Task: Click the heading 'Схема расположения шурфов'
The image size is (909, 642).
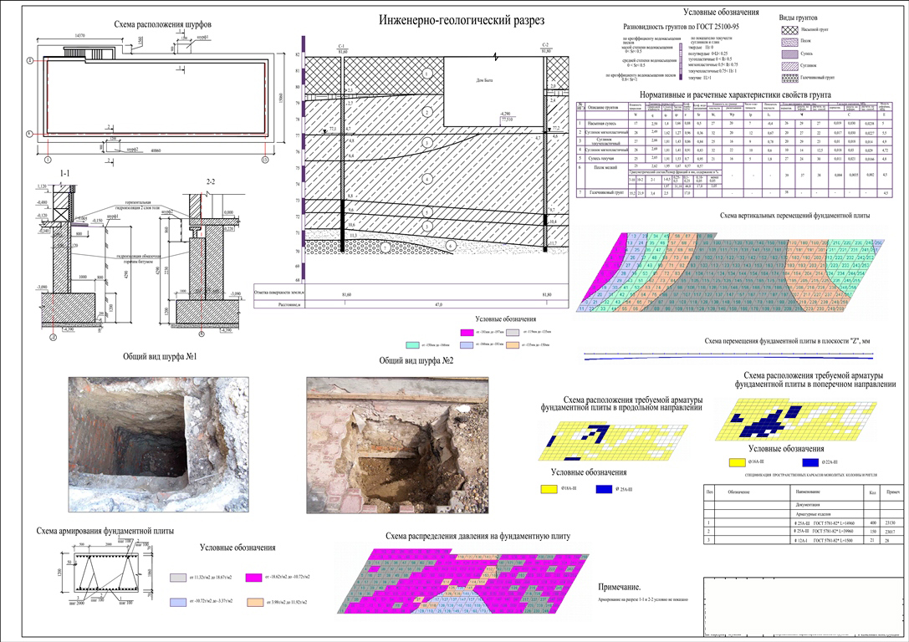Action: pos(162,24)
